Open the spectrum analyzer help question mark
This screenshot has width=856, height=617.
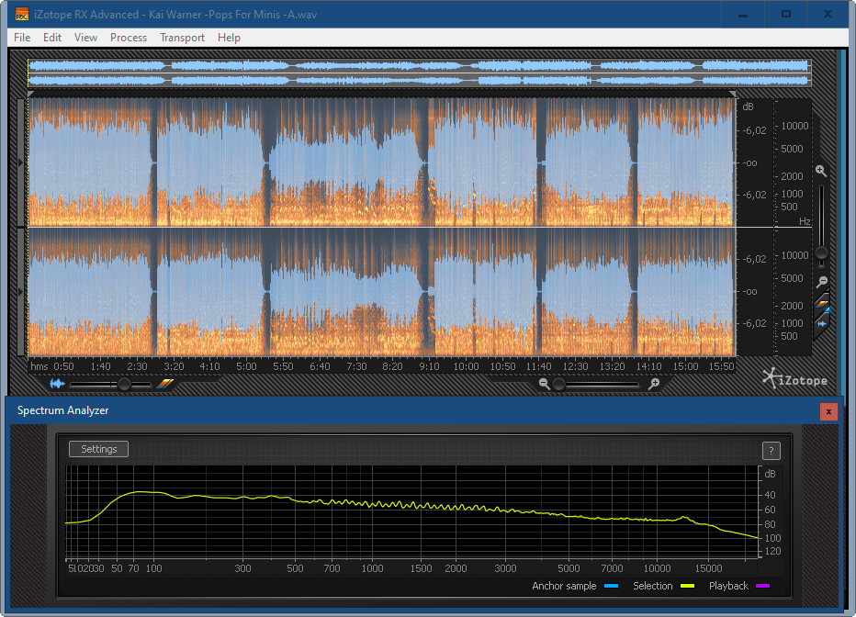772,450
